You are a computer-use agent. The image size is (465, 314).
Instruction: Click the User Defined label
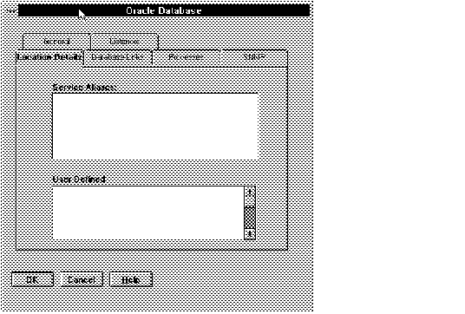tap(79, 180)
